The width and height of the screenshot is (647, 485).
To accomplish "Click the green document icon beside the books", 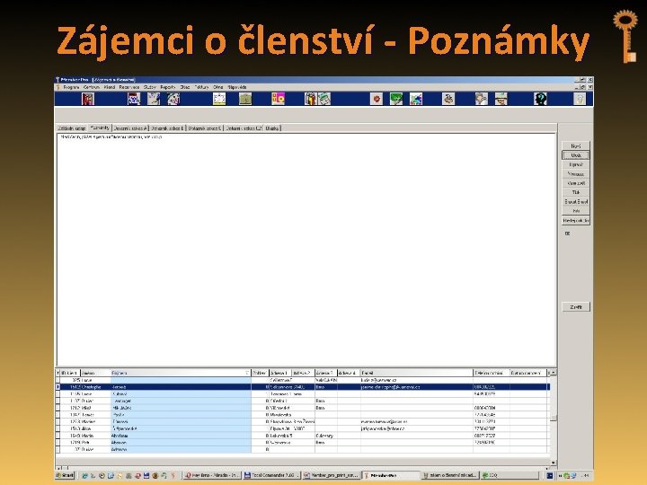I will (x=323, y=99).
